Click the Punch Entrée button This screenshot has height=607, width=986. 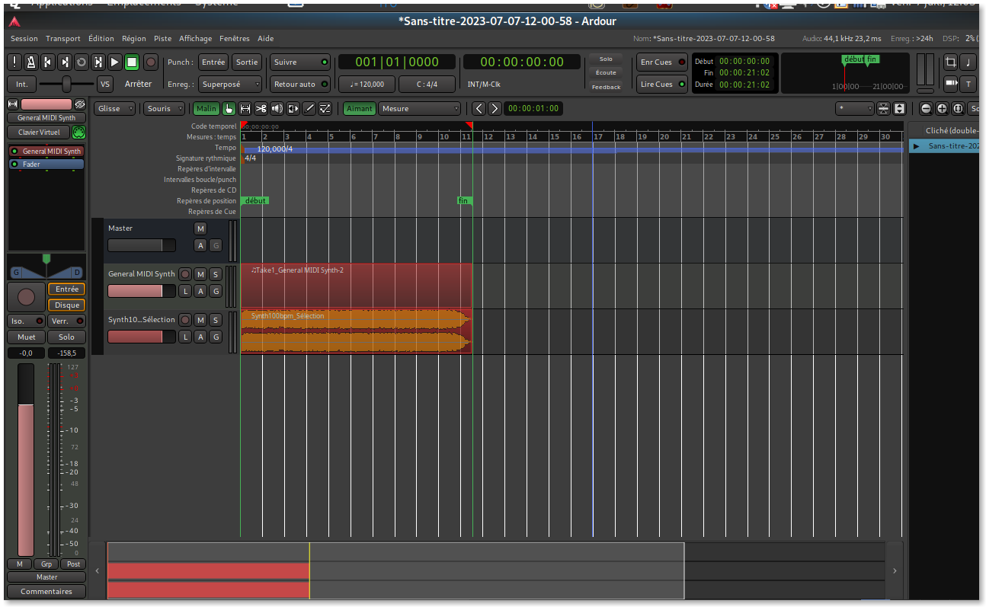point(213,62)
